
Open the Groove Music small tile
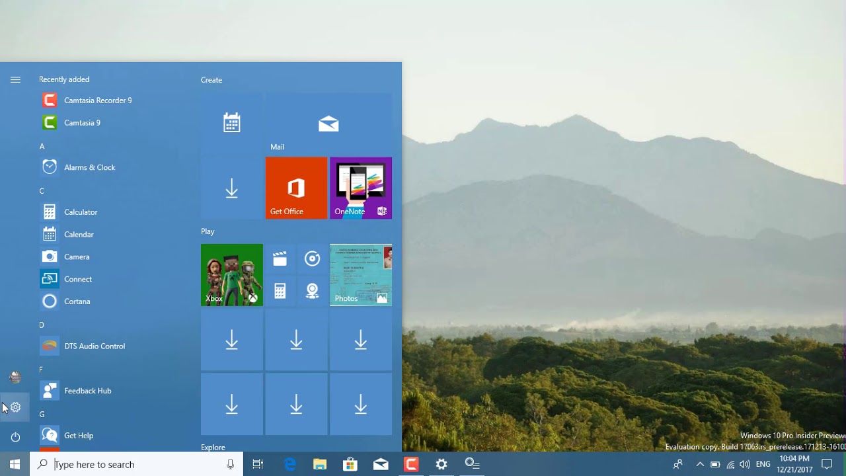tap(313, 259)
